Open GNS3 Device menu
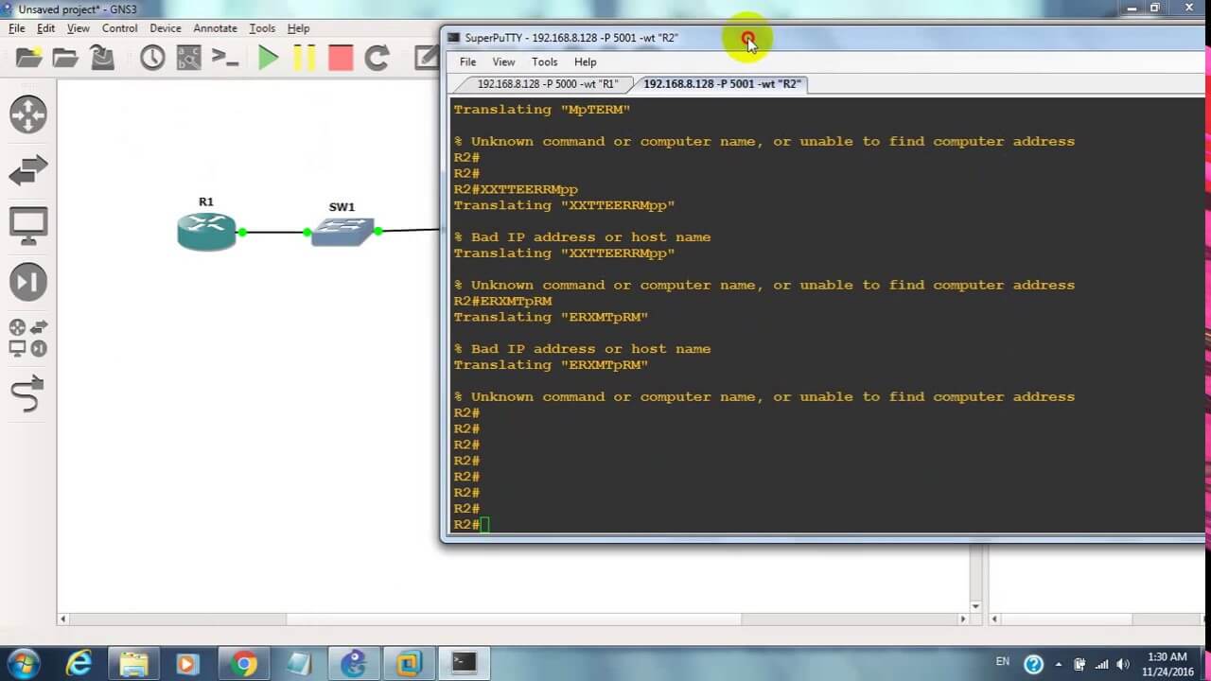The height and width of the screenshot is (681, 1211). point(166,28)
